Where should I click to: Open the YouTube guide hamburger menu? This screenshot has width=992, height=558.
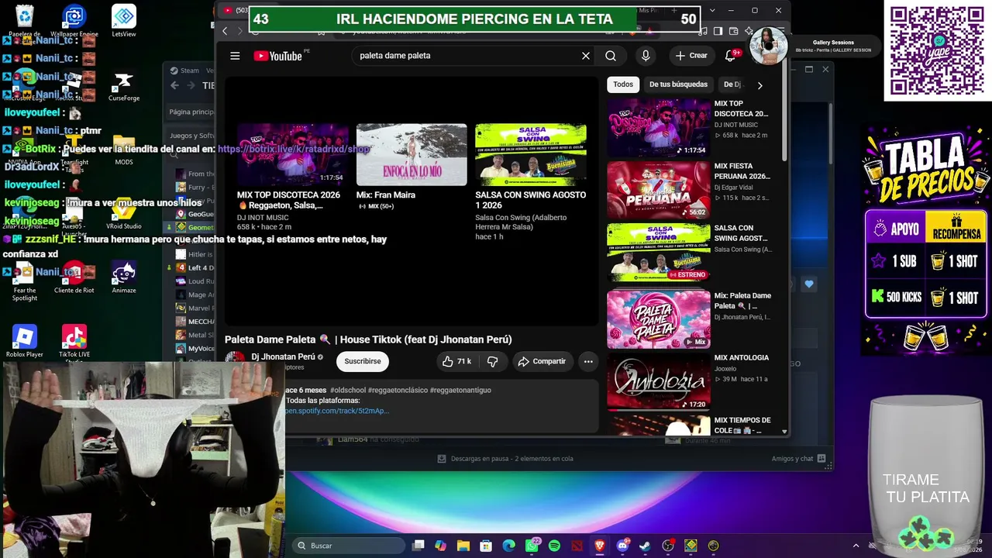click(235, 56)
